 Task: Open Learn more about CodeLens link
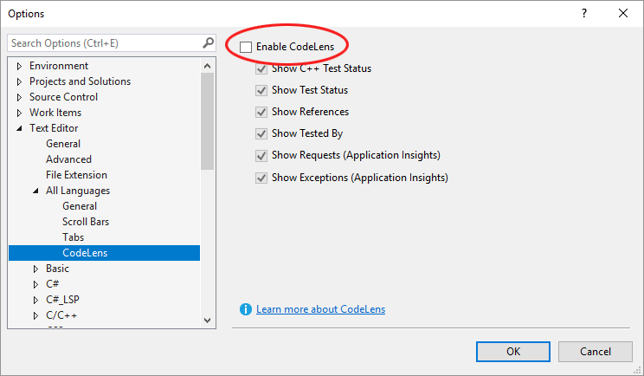320,309
